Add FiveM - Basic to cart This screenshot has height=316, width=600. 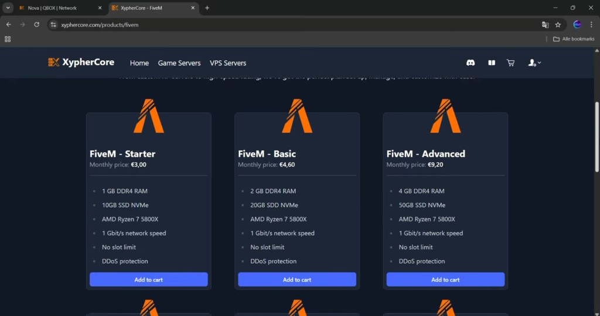297,279
